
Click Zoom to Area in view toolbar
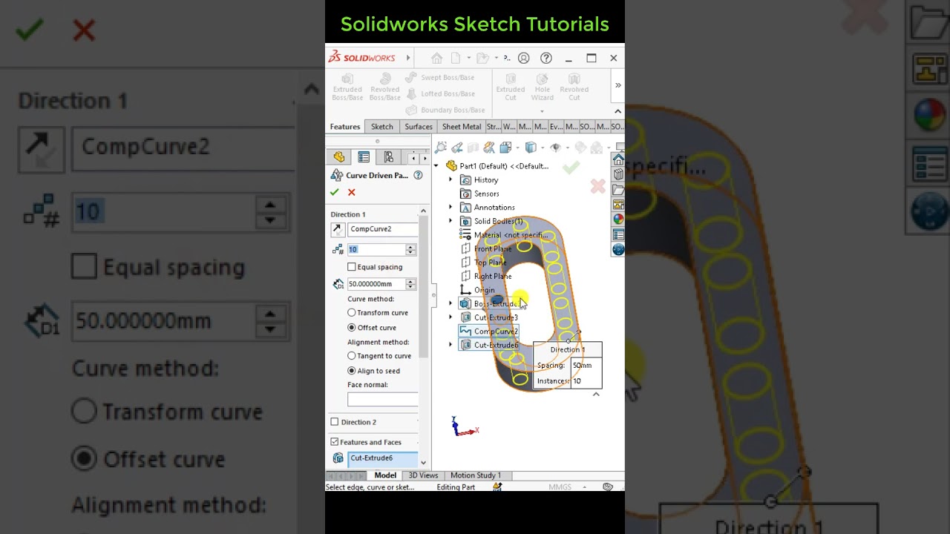pos(456,147)
